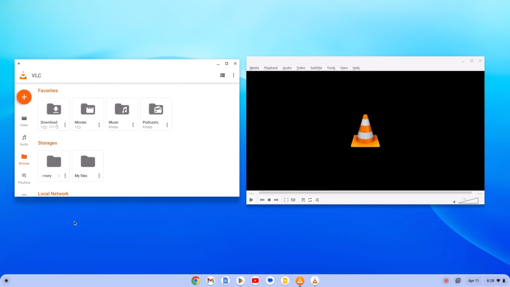
Task: Select the Browse tab in VLC sidebar
Action: pyautogui.click(x=24, y=159)
